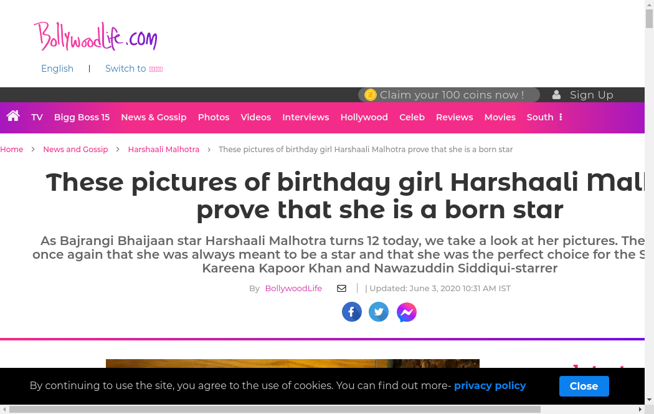Open the Bigg Boss 15 menu
The width and height of the screenshot is (654, 414).
pyautogui.click(x=82, y=117)
